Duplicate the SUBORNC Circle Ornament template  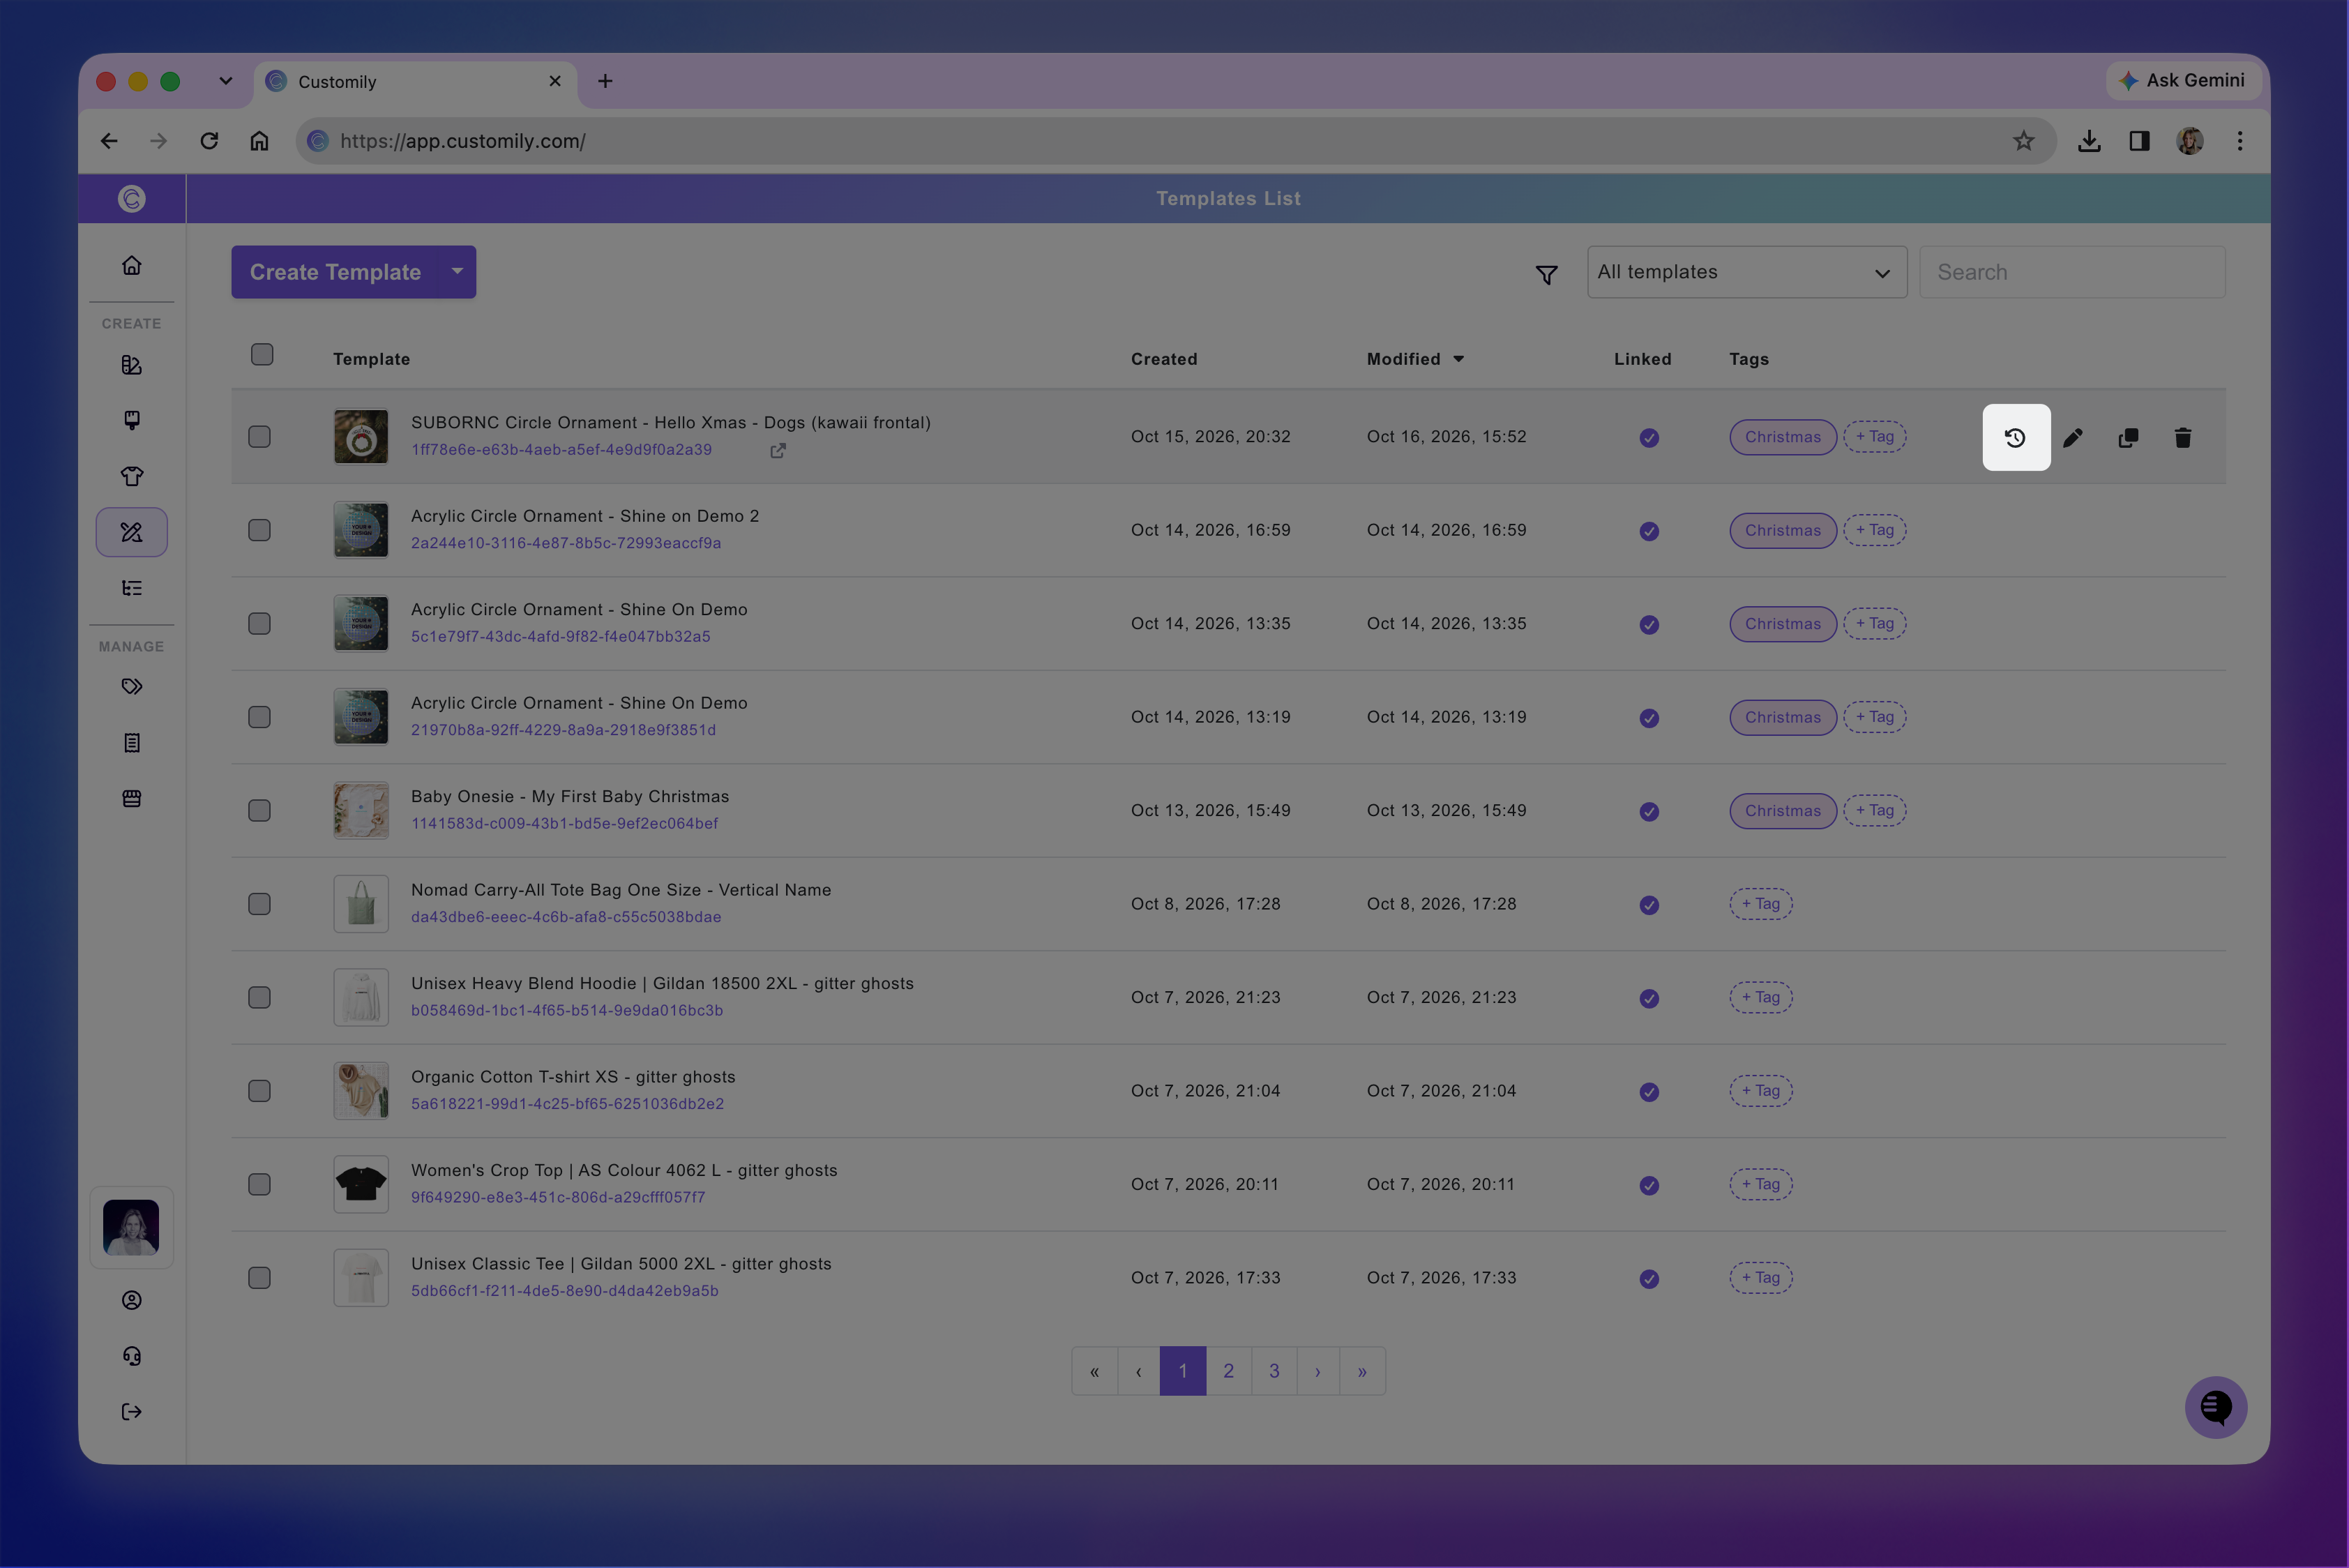(2128, 437)
